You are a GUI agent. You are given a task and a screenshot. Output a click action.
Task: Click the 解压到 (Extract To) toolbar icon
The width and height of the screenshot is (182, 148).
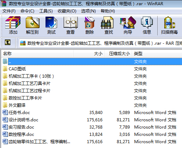pos(33,23)
